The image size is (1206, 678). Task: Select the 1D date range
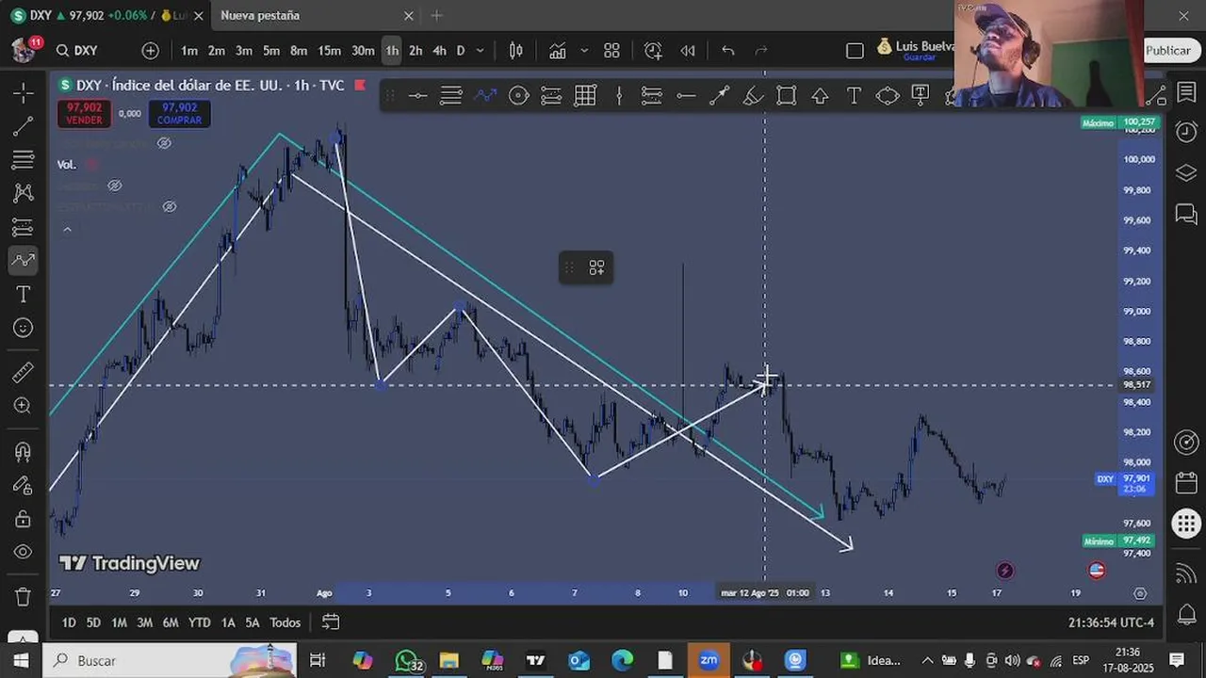click(69, 622)
